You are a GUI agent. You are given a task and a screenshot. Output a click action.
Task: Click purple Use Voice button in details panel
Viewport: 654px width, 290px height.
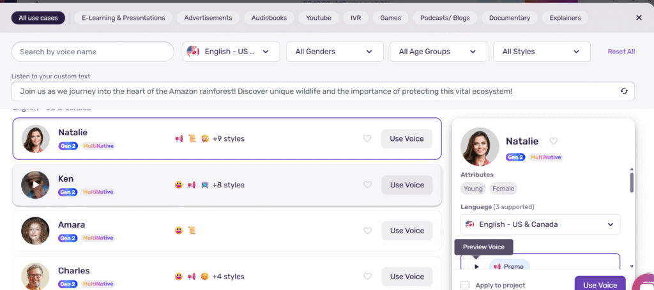(x=600, y=284)
